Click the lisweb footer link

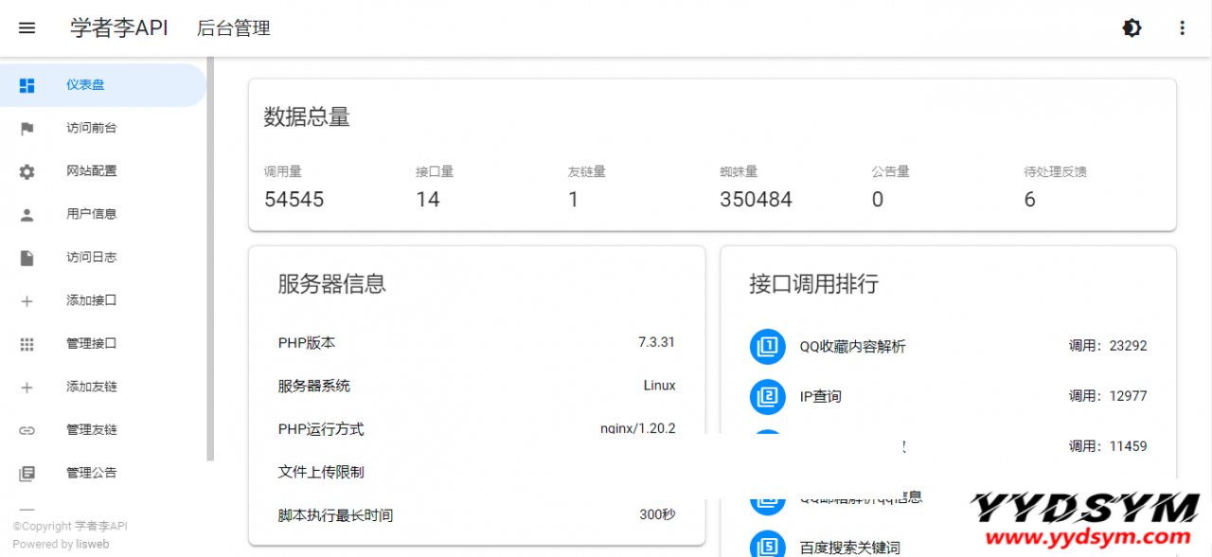(92, 545)
